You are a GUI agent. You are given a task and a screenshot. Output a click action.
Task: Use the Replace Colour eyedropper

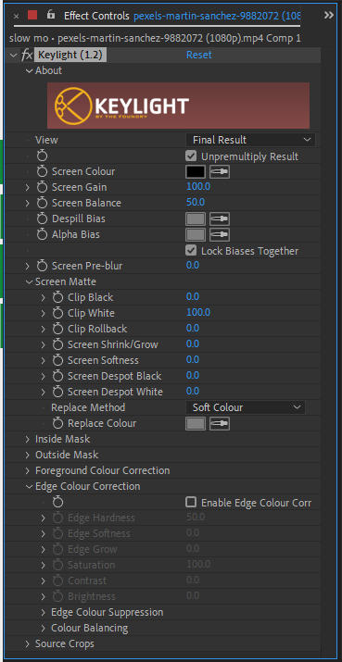(220, 423)
